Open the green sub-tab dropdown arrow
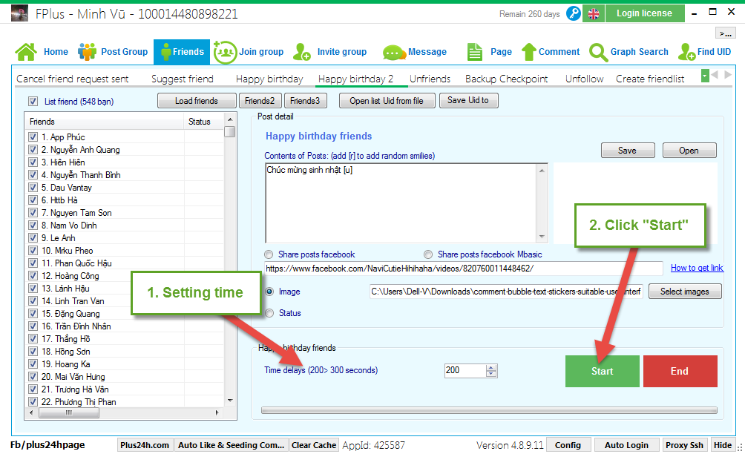 pyautogui.click(x=705, y=76)
